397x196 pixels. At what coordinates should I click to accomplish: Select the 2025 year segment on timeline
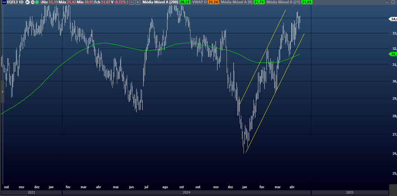click(x=350, y=192)
